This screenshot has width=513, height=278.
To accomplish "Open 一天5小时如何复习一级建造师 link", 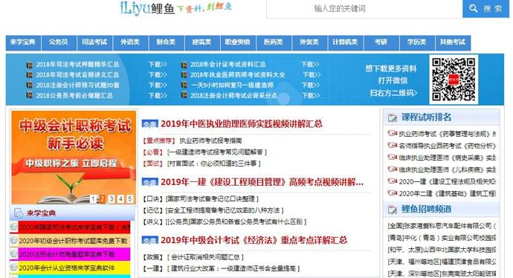I will [x=232, y=85].
